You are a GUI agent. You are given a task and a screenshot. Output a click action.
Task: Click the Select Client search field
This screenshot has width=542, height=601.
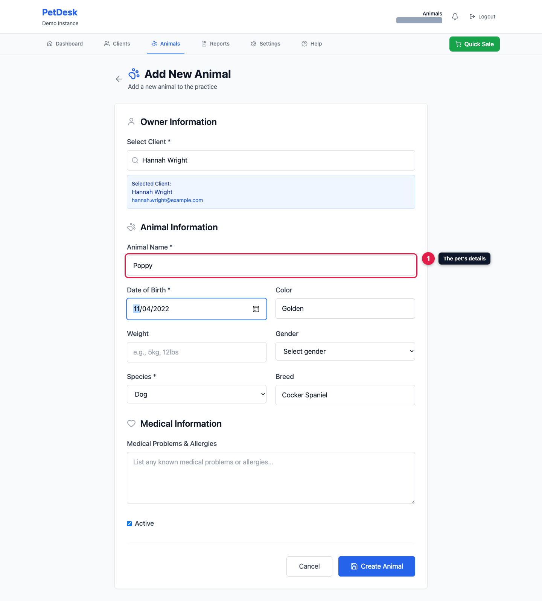pyautogui.click(x=271, y=160)
